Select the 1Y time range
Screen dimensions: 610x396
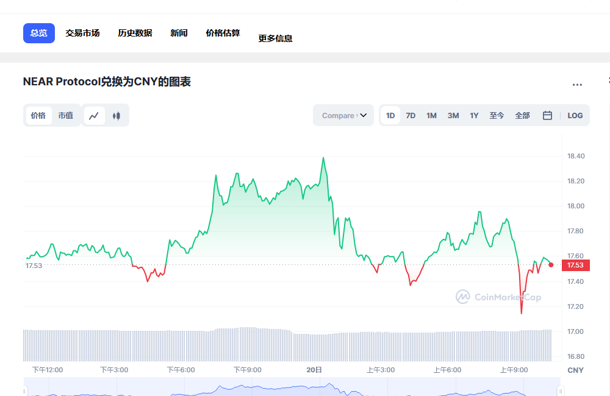(474, 115)
